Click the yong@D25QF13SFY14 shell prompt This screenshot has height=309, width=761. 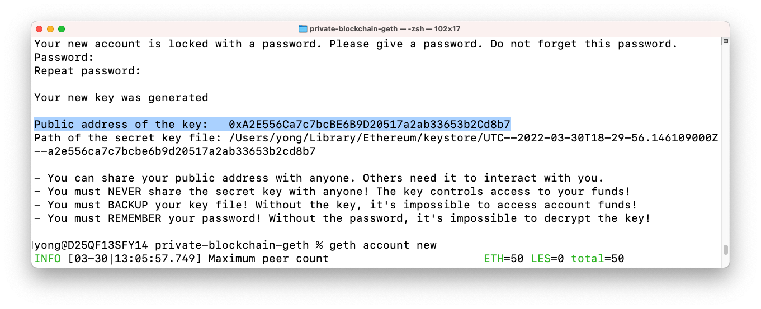click(x=92, y=245)
